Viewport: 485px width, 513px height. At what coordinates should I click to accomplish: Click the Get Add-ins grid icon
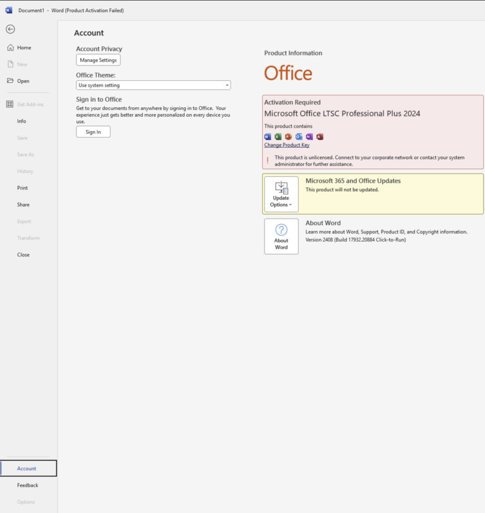[x=10, y=104]
